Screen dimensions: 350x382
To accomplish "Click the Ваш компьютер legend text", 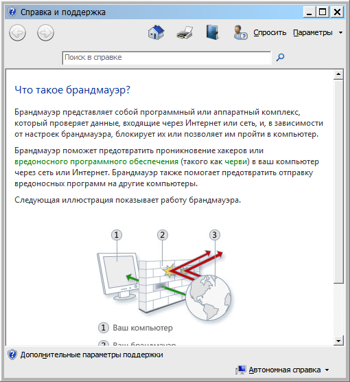I will pos(143,328).
